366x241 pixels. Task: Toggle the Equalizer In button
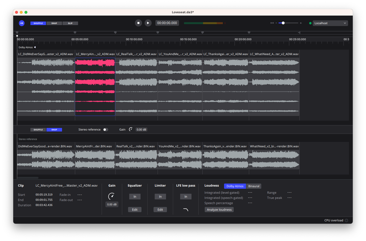tap(135, 197)
